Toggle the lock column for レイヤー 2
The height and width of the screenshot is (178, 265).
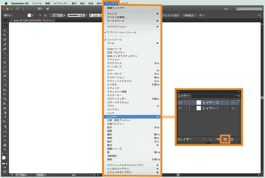coord(186,102)
